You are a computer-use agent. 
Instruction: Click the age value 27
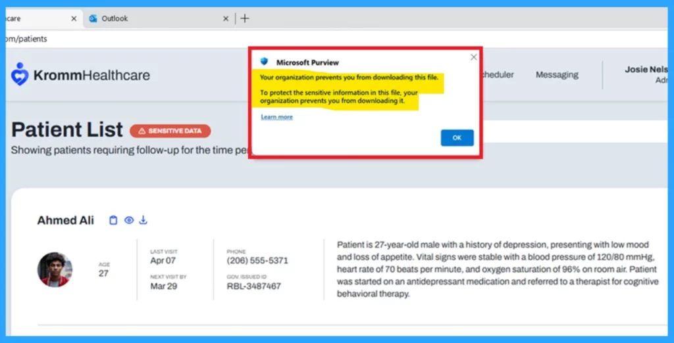(103, 273)
